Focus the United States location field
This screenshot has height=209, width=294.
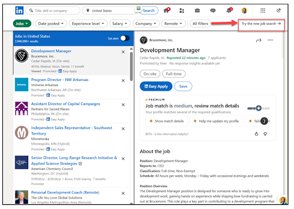pyautogui.click(x=109, y=10)
